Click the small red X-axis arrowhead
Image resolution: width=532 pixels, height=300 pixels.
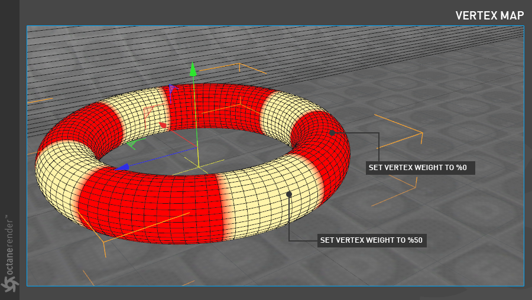pyautogui.click(x=163, y=125)
